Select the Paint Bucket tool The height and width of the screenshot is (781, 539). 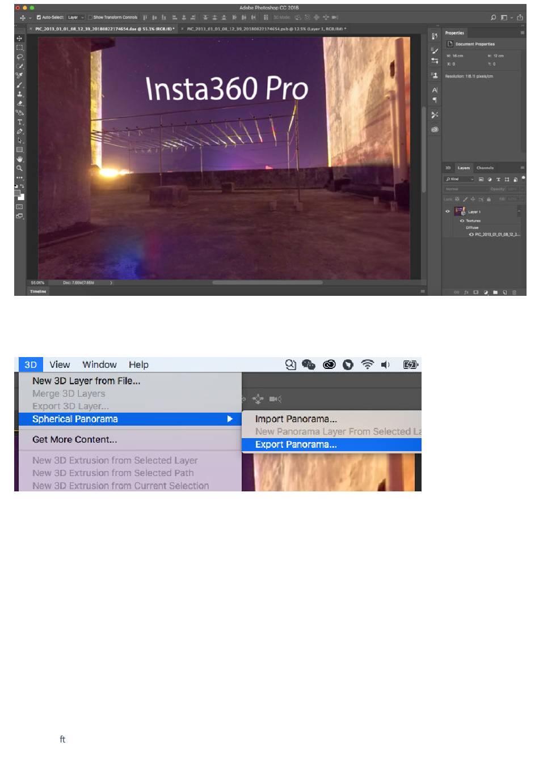(20, 113)
